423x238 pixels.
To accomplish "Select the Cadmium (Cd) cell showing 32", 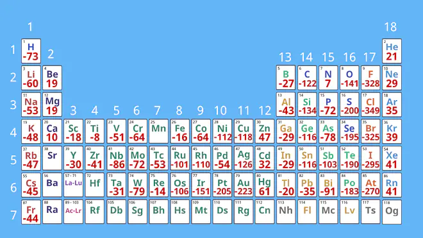I will pos(265,158).
